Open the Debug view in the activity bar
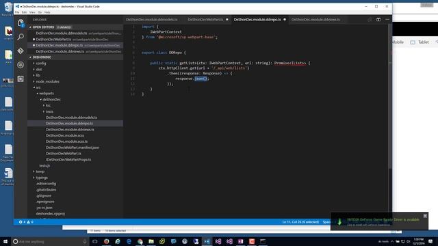This screenshot has width=438, height=246. coord(21,65)
